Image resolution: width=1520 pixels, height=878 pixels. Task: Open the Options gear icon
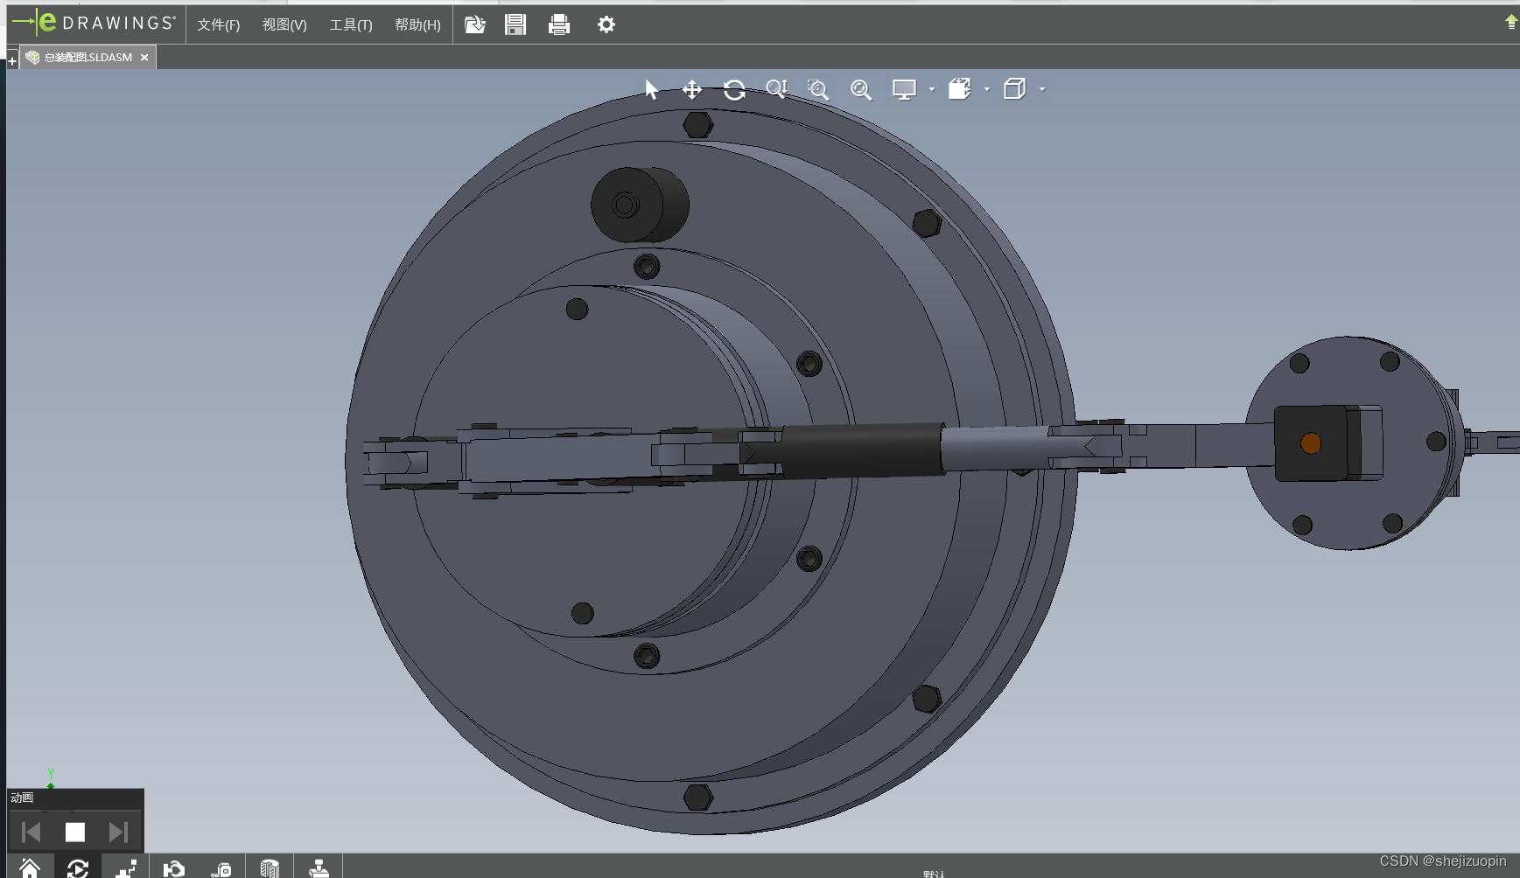pyautogui.click(x=606, y=24)
